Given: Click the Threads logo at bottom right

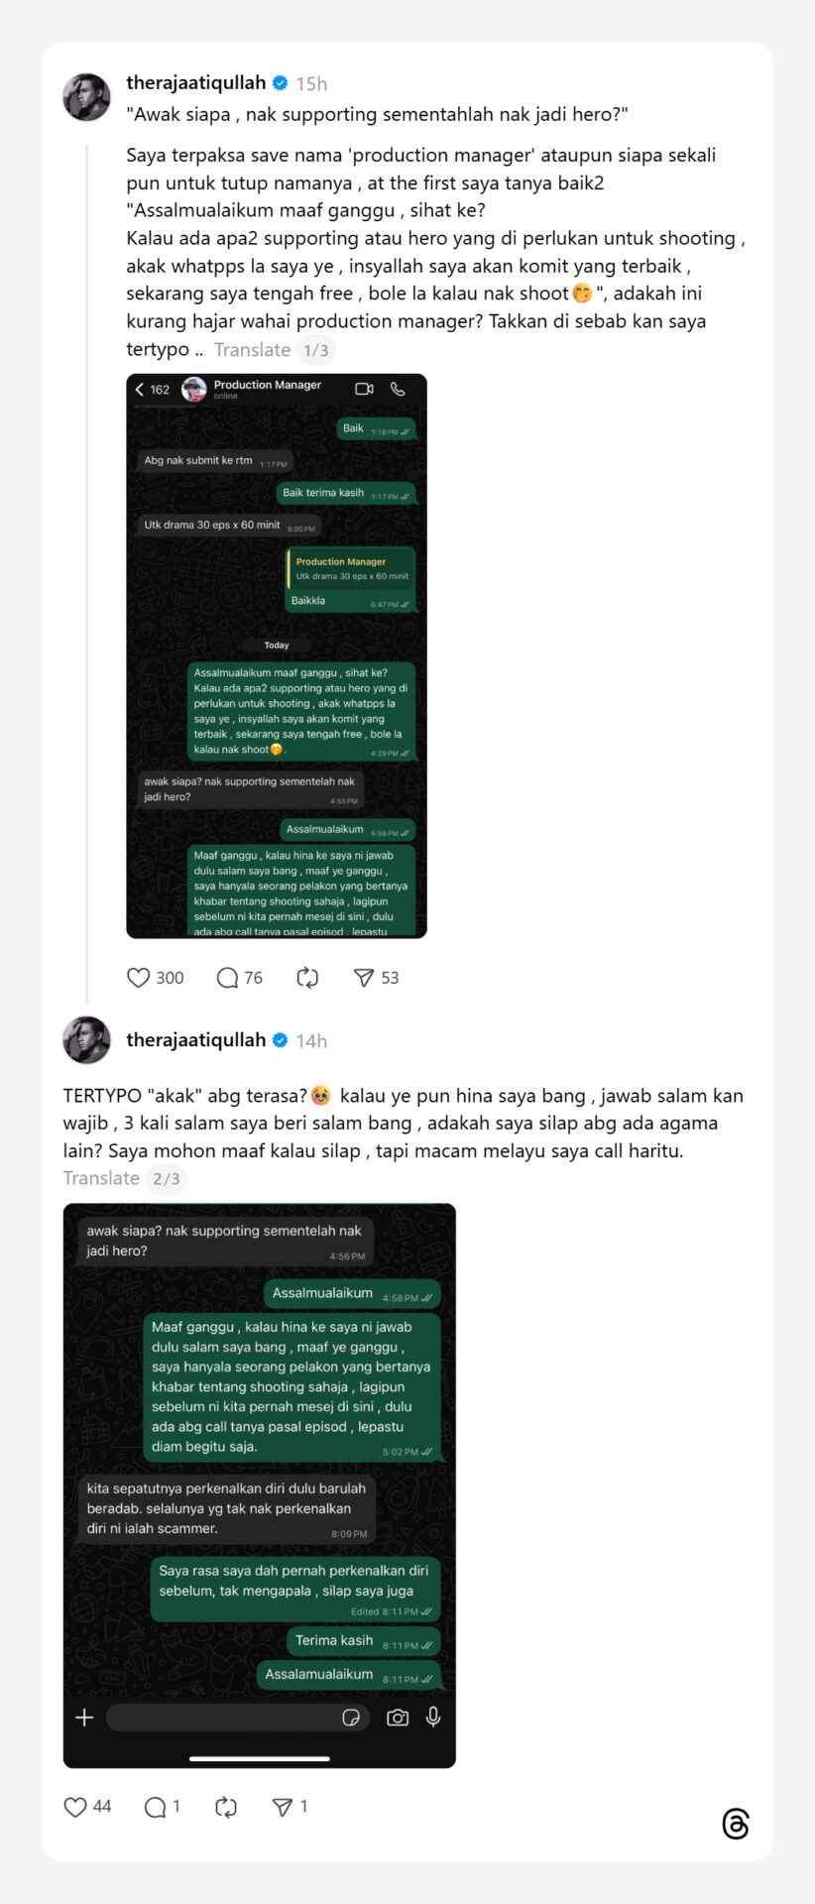Looking at the screenshot, I should coord(736,1824).
